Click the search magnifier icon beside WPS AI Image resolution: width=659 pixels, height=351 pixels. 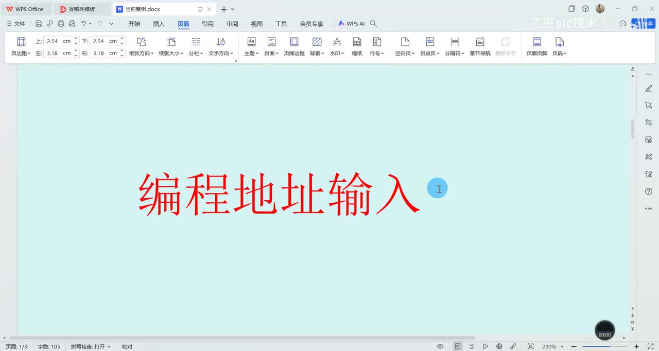tap(374, 24)
